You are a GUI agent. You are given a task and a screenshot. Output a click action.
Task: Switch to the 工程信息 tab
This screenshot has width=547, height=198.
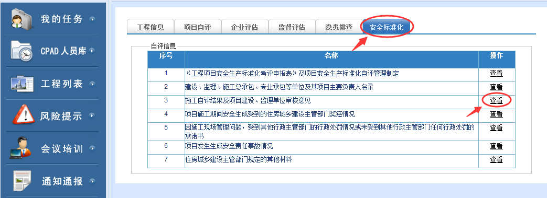pos(150,27)
